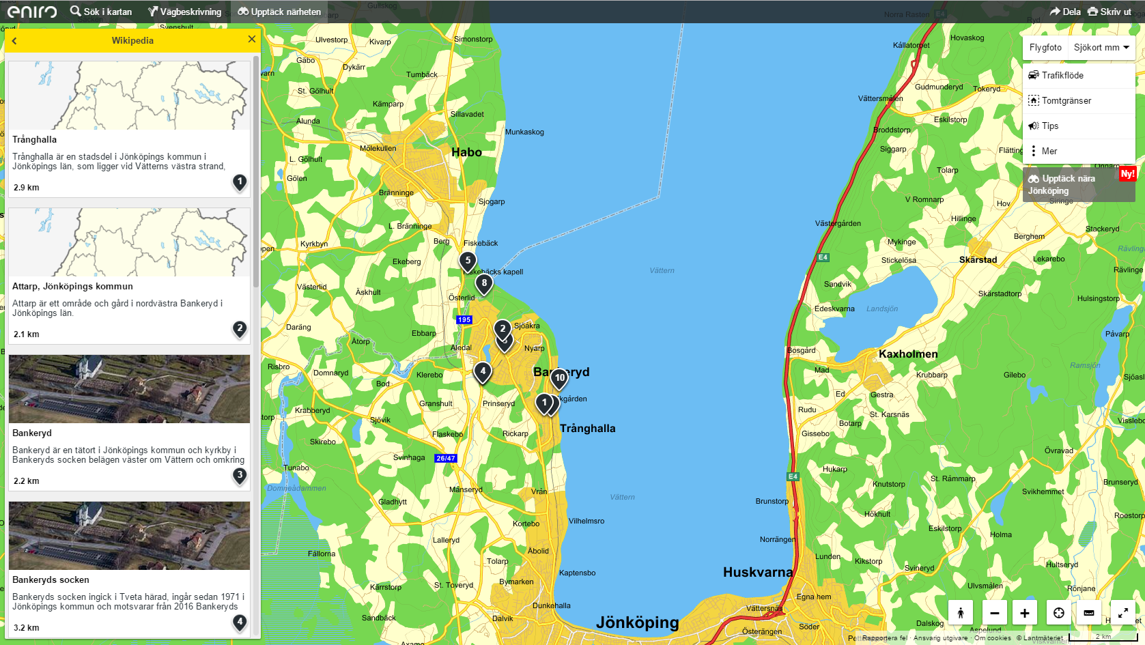Close the Wikipedia panel
Screen dimensions: 1145x645
tap(252, 40)
